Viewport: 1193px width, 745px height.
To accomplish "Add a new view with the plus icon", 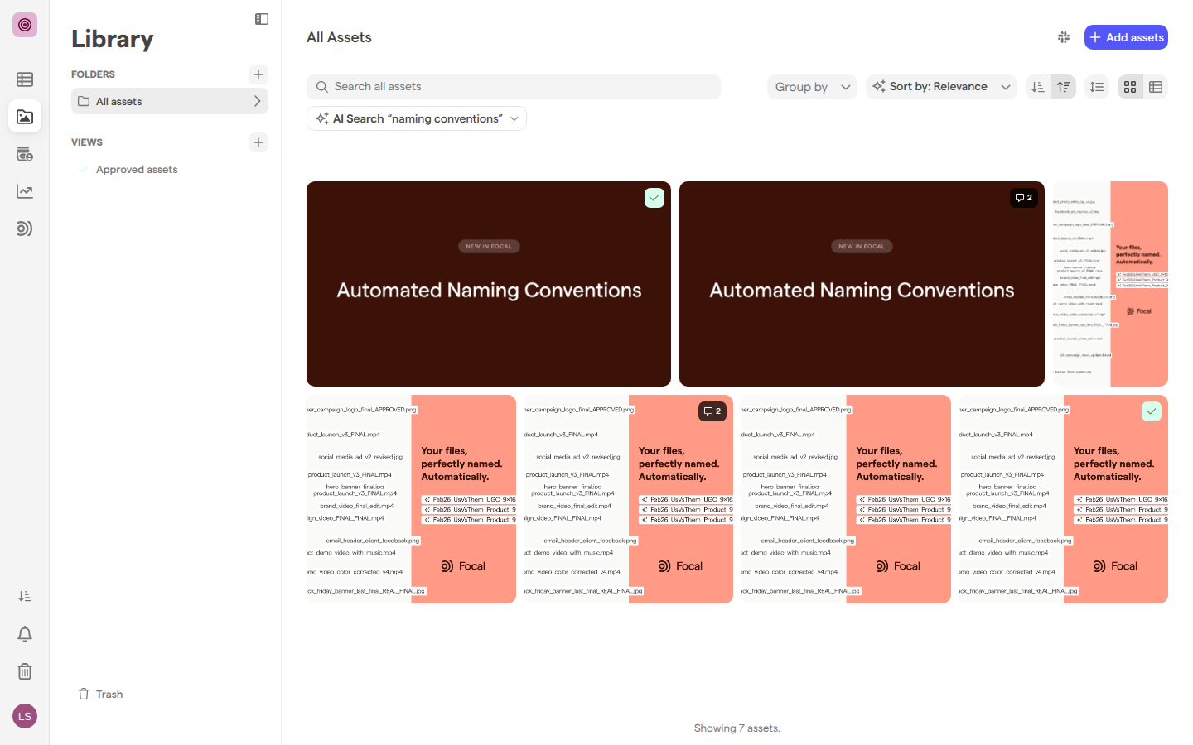I will (x=258, y=142).
